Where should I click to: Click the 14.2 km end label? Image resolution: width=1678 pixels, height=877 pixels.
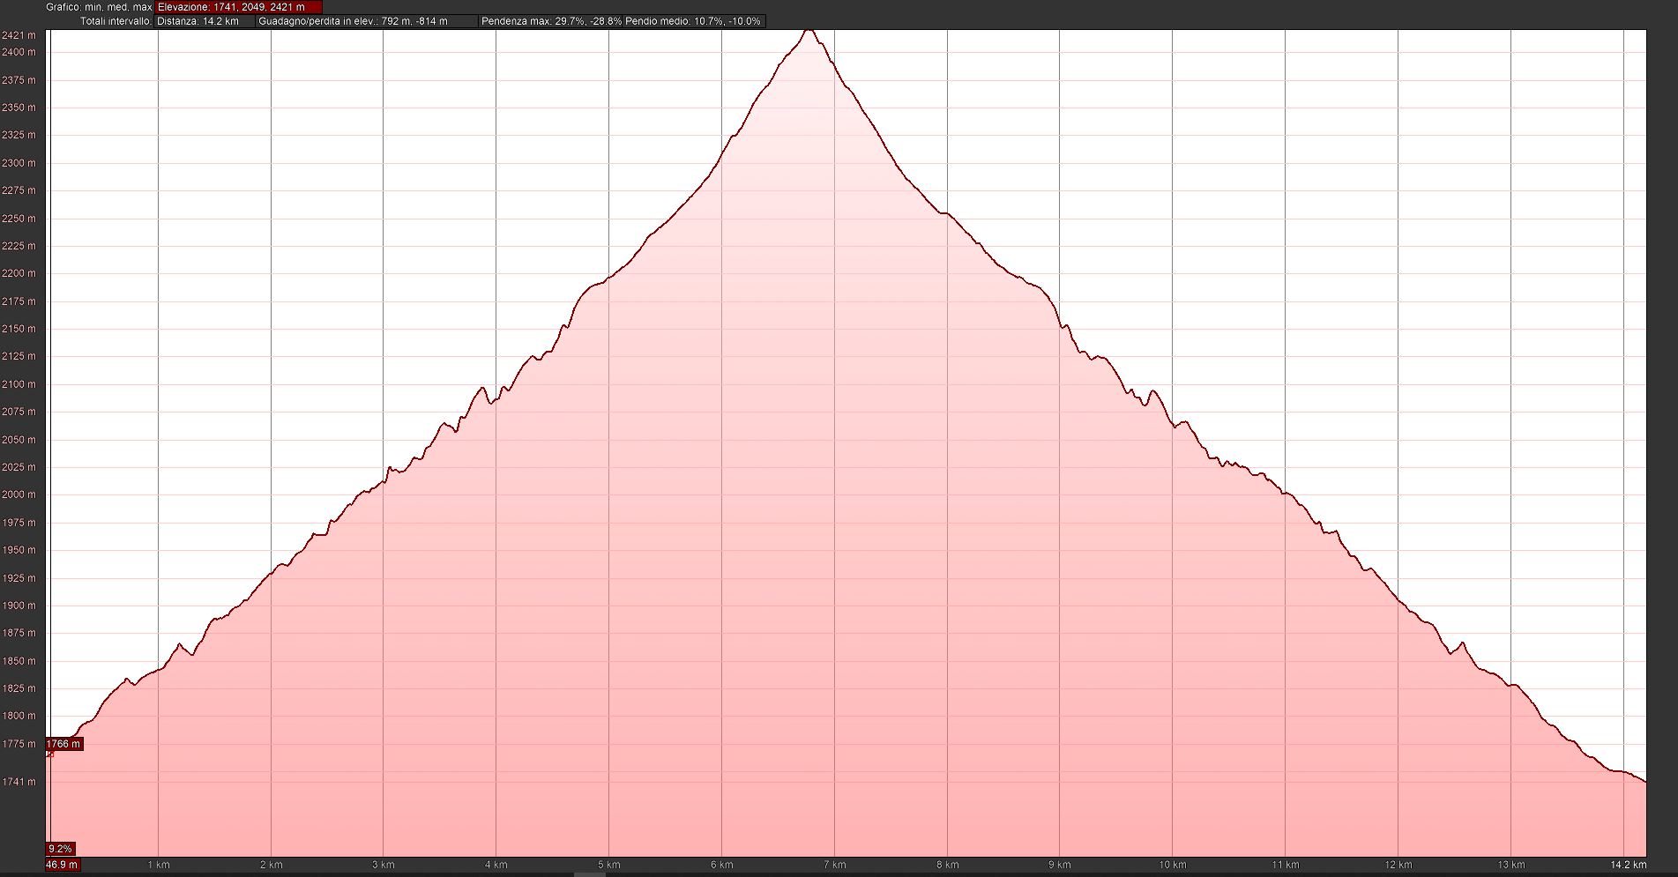1628,865
